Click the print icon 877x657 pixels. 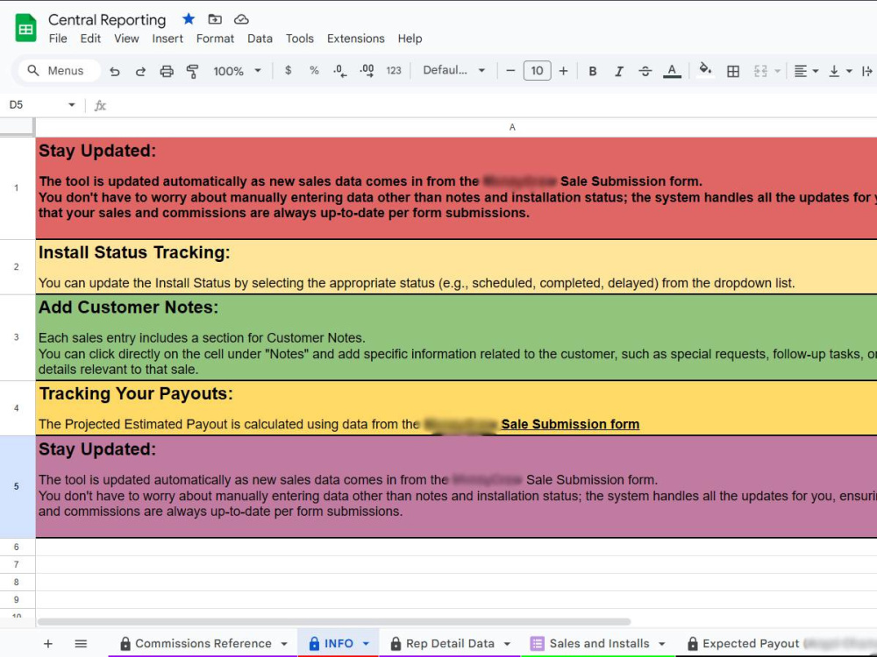click(167, 71)
